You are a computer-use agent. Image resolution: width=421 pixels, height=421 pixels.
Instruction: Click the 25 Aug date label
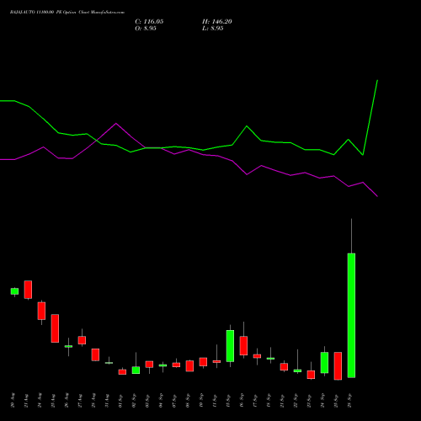(53, 400)
